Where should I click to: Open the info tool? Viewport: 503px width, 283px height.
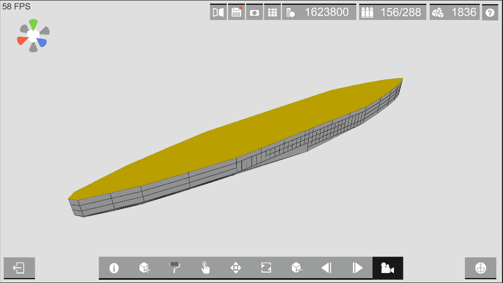click(114, 268)
